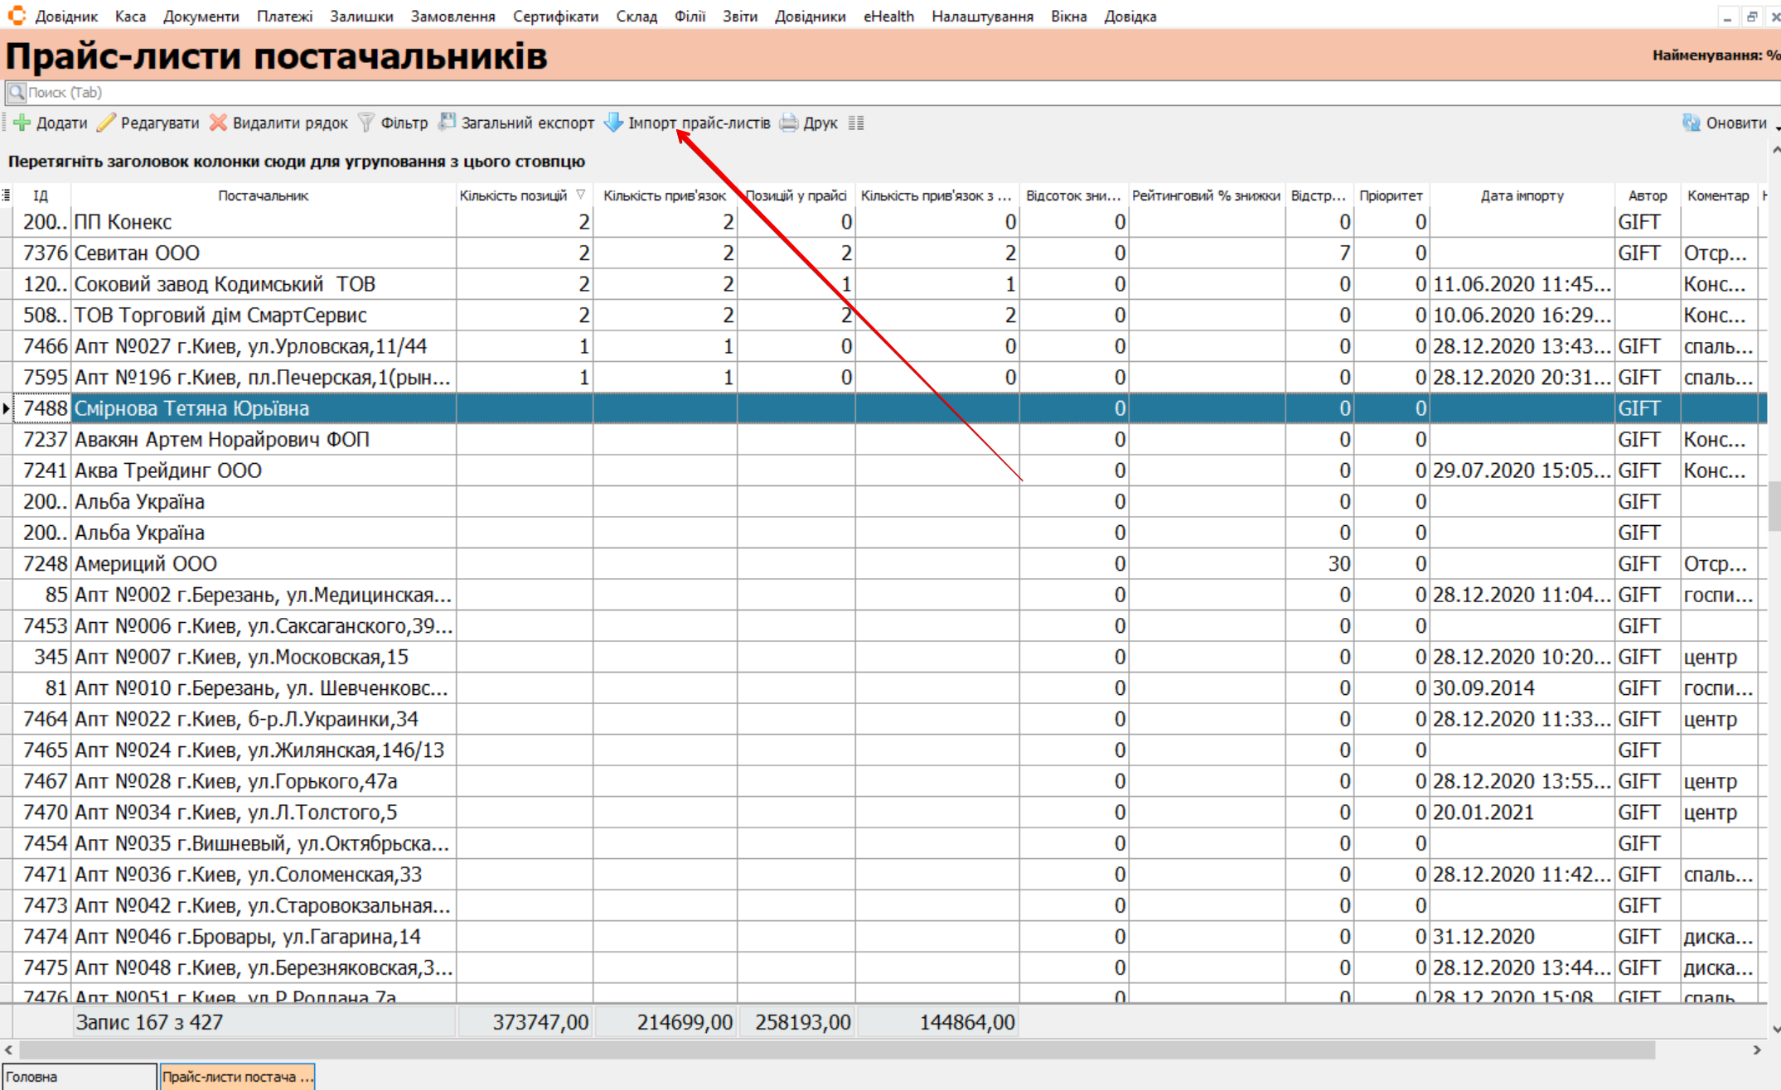Viewport: 1781px width, 1090px height.
Task: Click the Загальний експорт icon
Action: (x=448, y=123)
